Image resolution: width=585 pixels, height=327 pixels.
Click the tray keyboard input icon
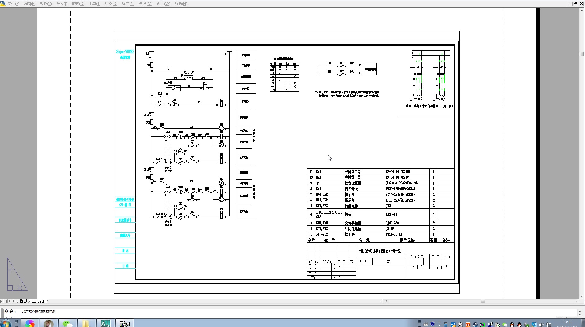click(426, 324)
